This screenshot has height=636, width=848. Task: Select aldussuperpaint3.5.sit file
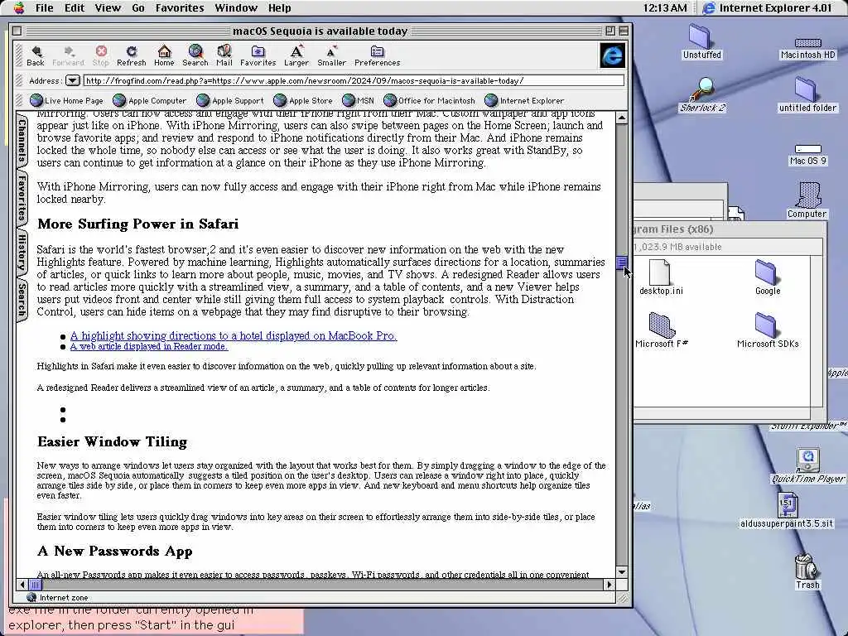(x=787, y=510)
